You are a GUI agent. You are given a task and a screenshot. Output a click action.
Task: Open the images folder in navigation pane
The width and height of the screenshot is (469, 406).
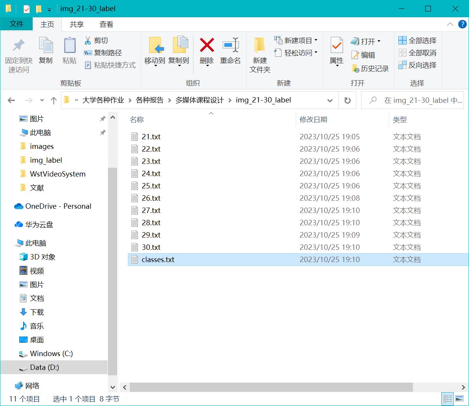click(x=42, y=146)
